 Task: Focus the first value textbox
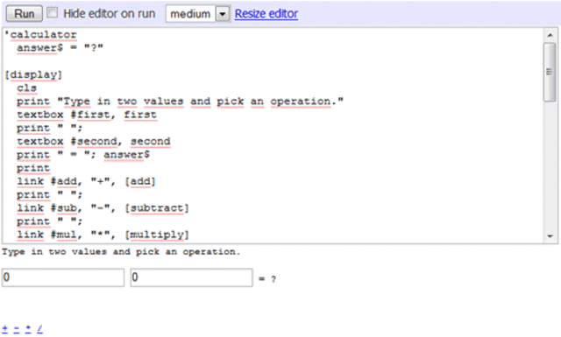click(x=63, y=277)
